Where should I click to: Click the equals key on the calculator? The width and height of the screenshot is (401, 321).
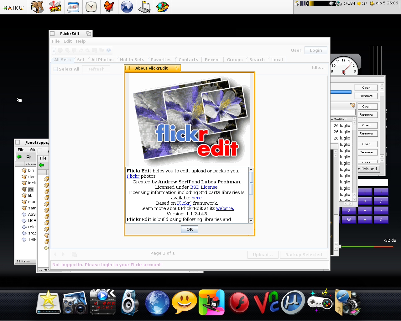pos(365,220)
